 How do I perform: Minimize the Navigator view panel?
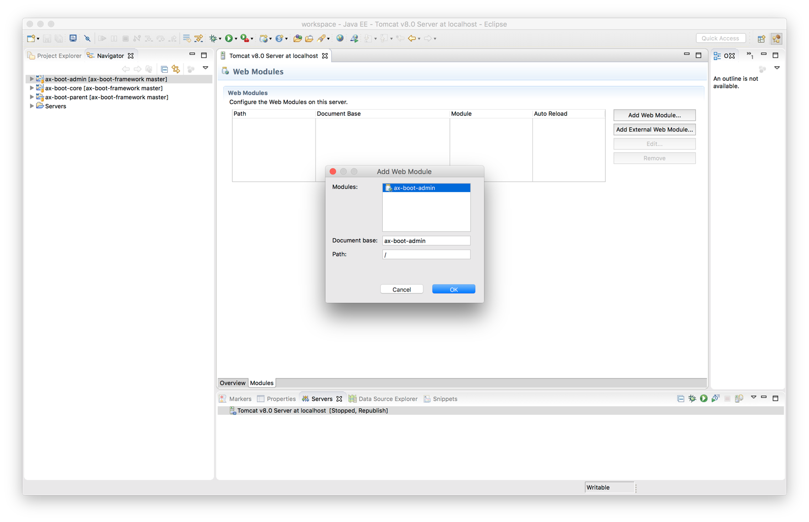pos(192,55)
